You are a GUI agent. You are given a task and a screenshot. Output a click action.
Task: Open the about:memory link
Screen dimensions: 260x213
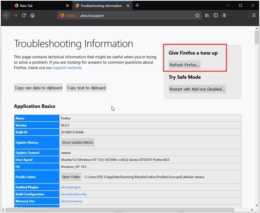point(72,201)
